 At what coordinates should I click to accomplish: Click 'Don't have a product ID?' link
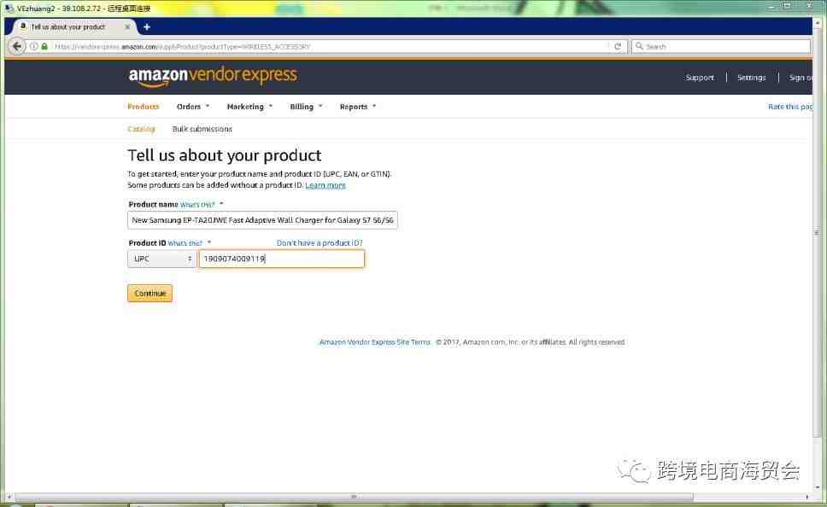point(320,243)
